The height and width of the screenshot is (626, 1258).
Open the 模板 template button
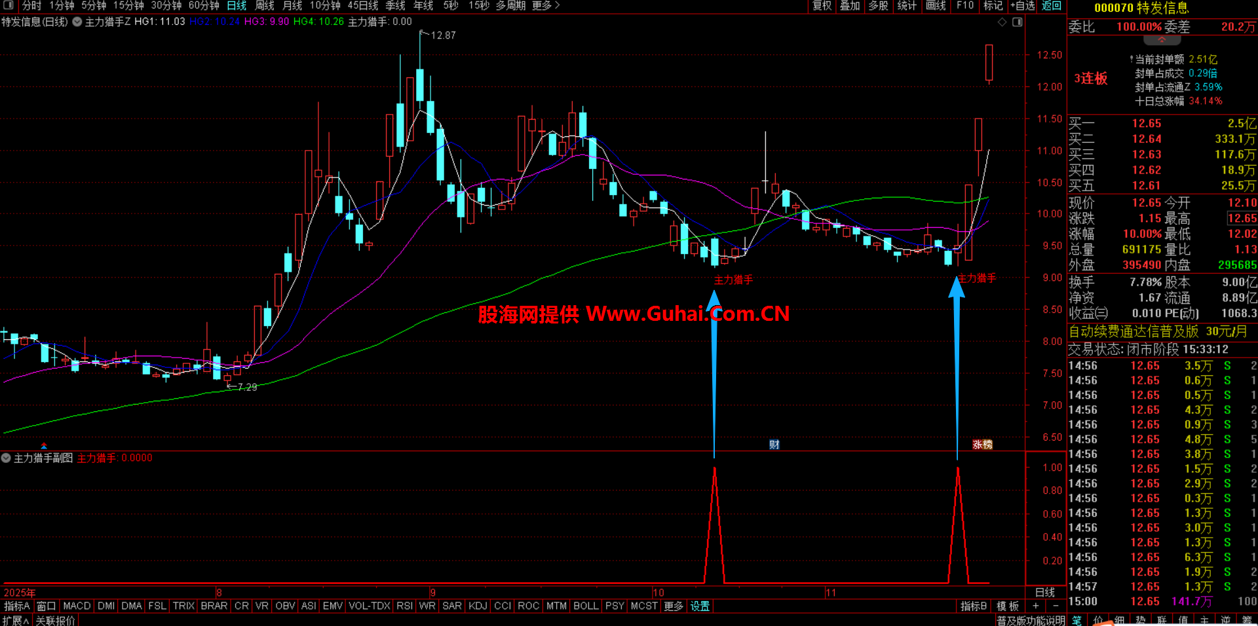pyautogui.click(x=1008, y=606)
